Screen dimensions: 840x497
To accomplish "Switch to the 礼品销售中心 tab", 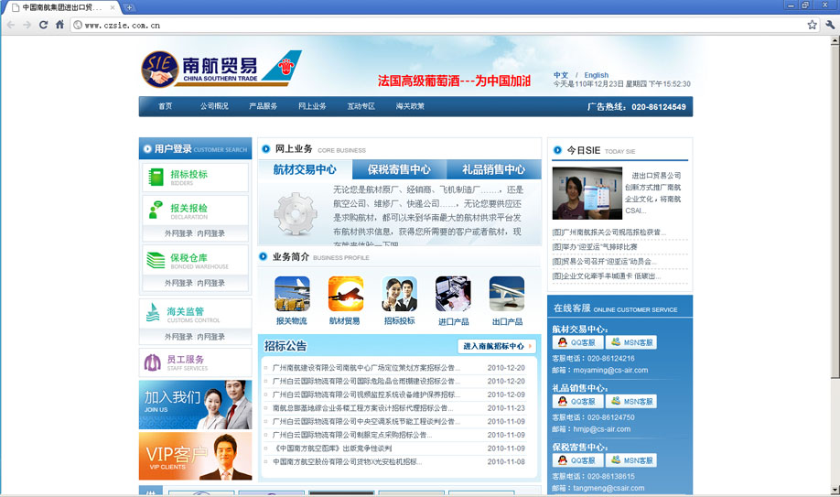I will [493, 169].
